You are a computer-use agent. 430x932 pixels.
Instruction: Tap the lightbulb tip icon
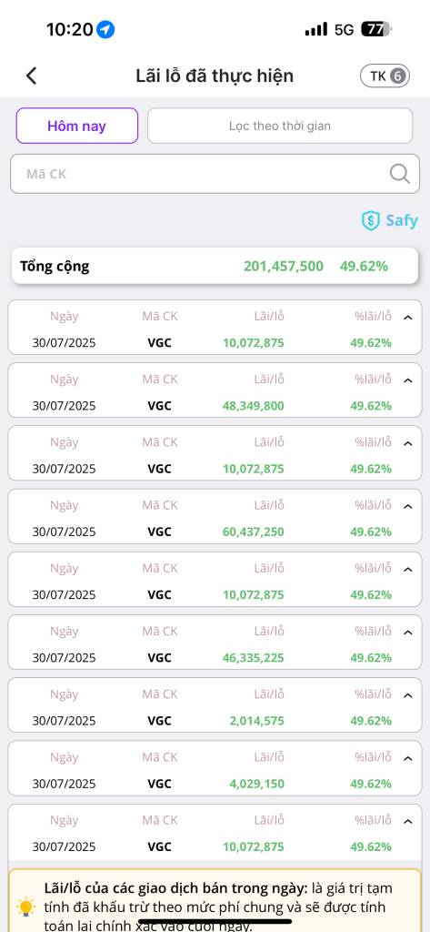pos(25,907)
